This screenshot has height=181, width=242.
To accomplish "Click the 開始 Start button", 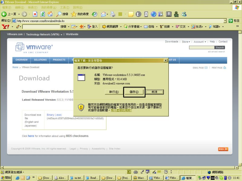I will pyautogui.click(x=6, y=178).
